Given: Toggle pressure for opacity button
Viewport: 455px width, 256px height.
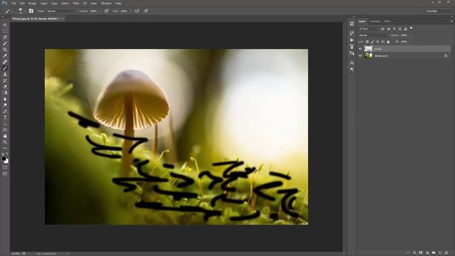Looking at the screenshot, I should pyautogui.click(x=106, y=11).
